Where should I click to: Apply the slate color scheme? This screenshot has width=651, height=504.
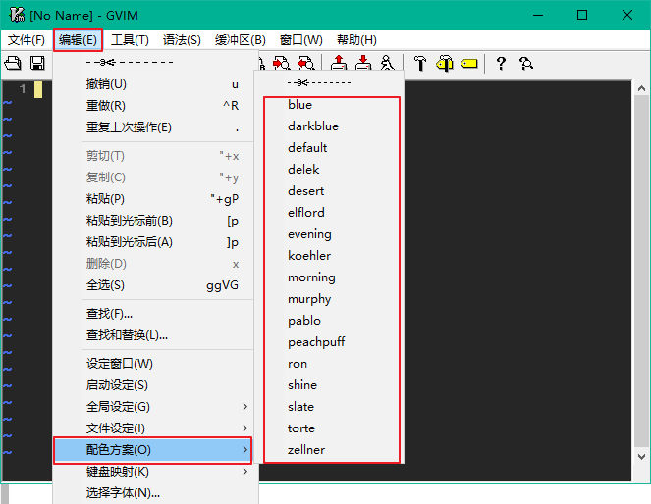(x=329, y=407)
